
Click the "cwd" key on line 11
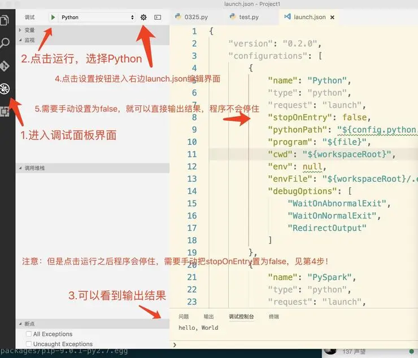(x=280, y=154)
